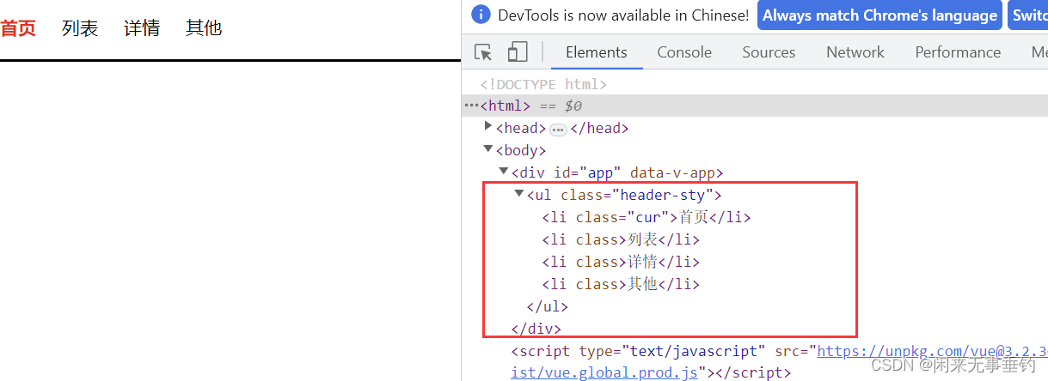Select the html == $0 line
This screenshot has width=1048, height=381.
(x=755, y=106)
